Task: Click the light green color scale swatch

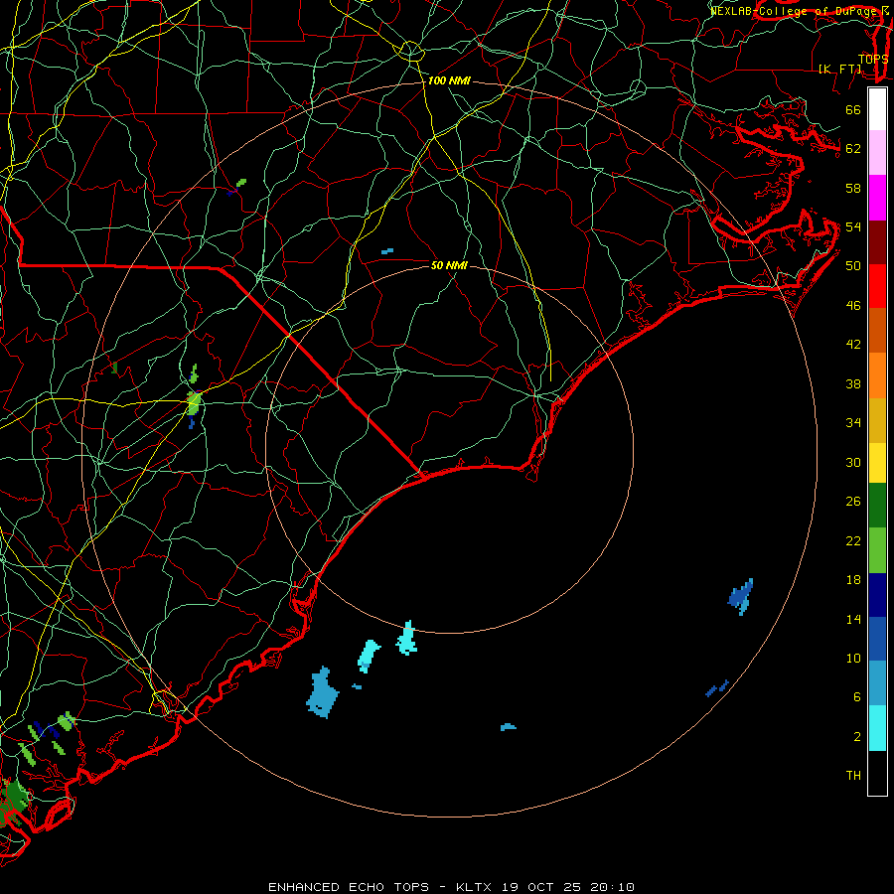Action: coord(877,550)
